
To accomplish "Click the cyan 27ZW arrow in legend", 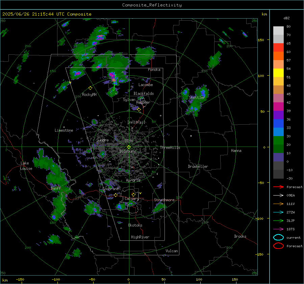I will pos(278,212).
